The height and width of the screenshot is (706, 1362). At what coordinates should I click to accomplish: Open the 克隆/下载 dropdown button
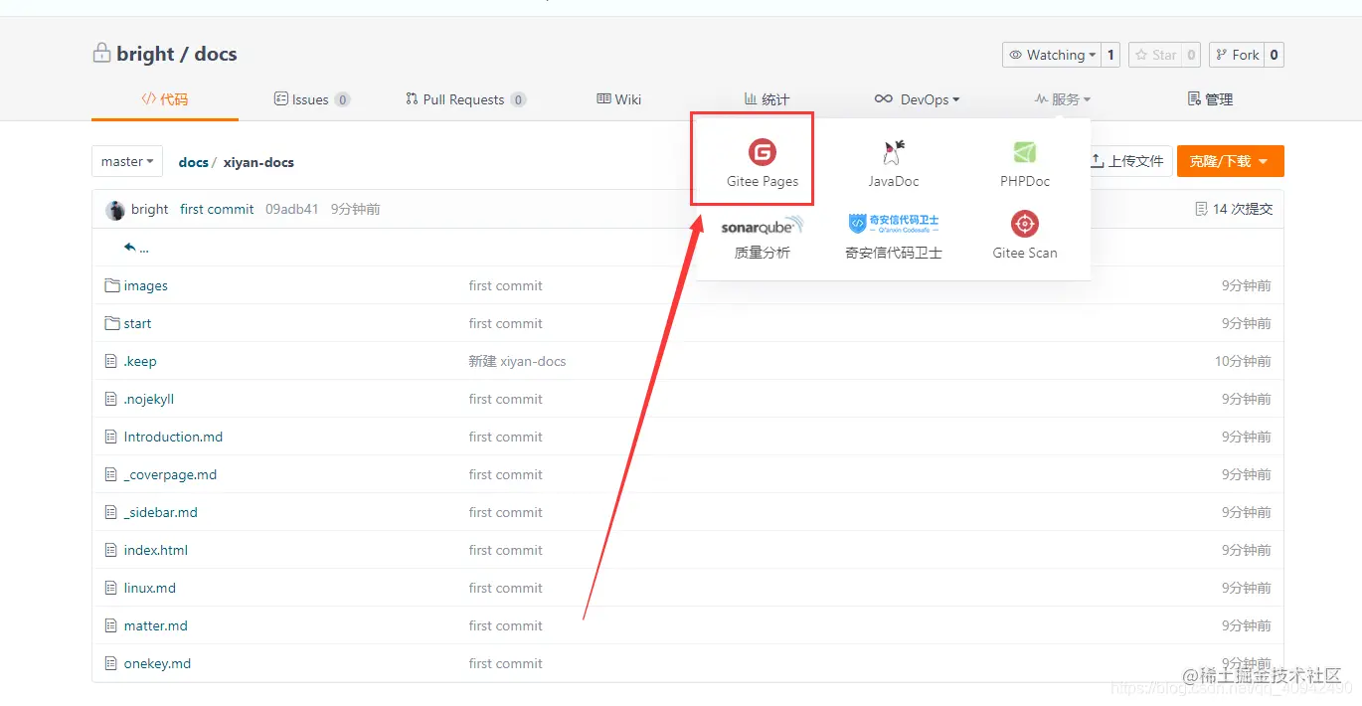point(1230,161)
